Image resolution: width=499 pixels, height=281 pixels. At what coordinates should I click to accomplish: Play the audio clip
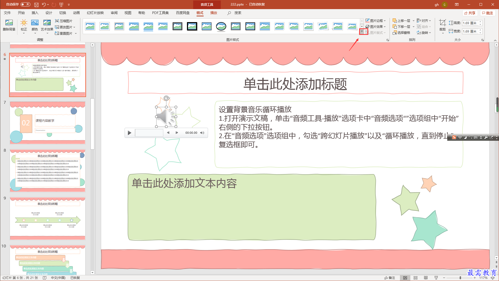(x=129, y=133)
